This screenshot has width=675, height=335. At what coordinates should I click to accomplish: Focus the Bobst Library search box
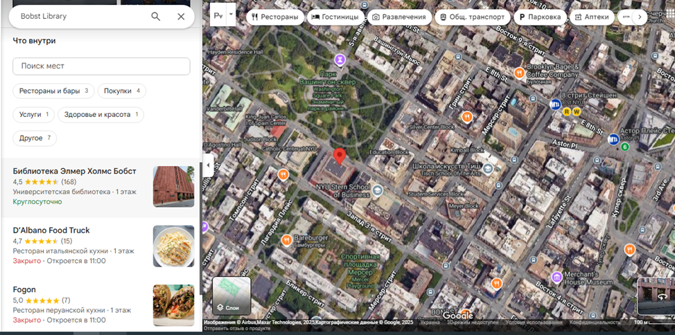coord(82,17)
